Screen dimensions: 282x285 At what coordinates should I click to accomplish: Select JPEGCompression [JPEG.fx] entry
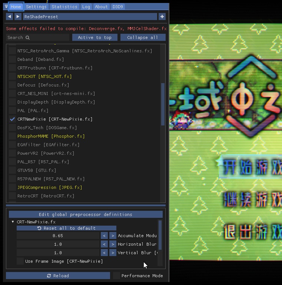point(50,187)
